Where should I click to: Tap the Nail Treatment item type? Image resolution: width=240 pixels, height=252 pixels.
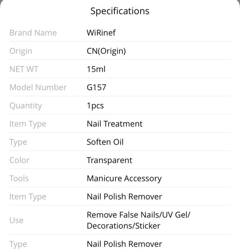tap(115, 124)
